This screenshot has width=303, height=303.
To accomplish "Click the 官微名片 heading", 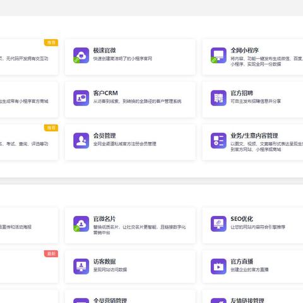I will (x=105, y=219).
